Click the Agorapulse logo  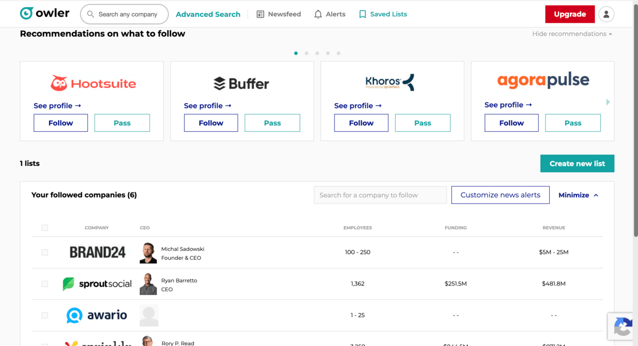543,80
